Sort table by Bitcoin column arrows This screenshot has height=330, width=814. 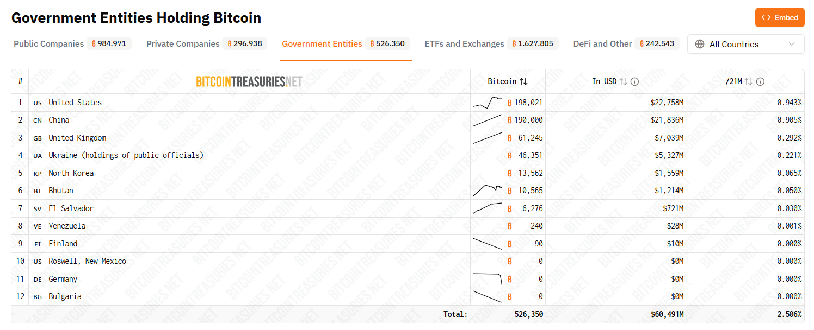pyautogui.click(x=523, y=81)
